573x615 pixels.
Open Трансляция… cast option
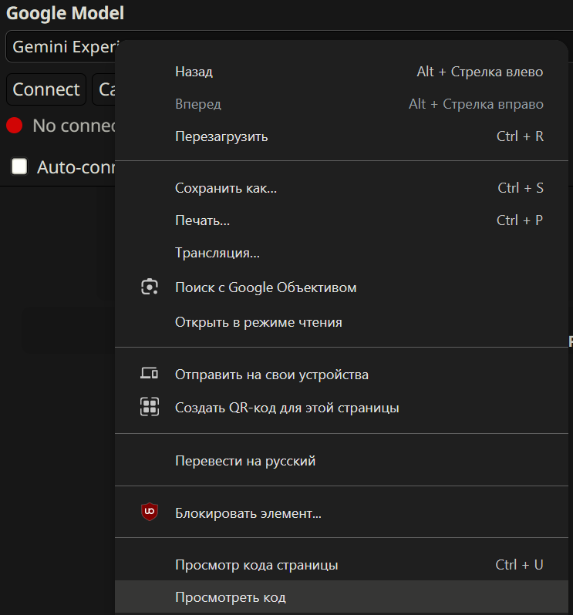coord(342,253)
